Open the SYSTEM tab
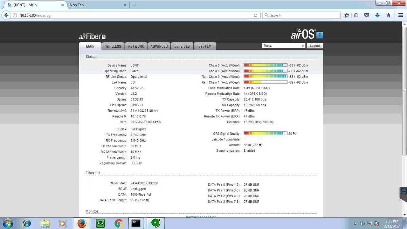Screen dimensions: 407x229 pyautogui.click(x=205, y=46)
